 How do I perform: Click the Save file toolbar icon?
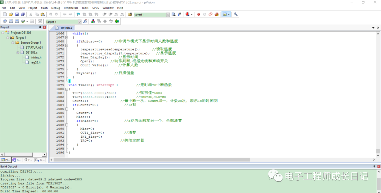17,14
